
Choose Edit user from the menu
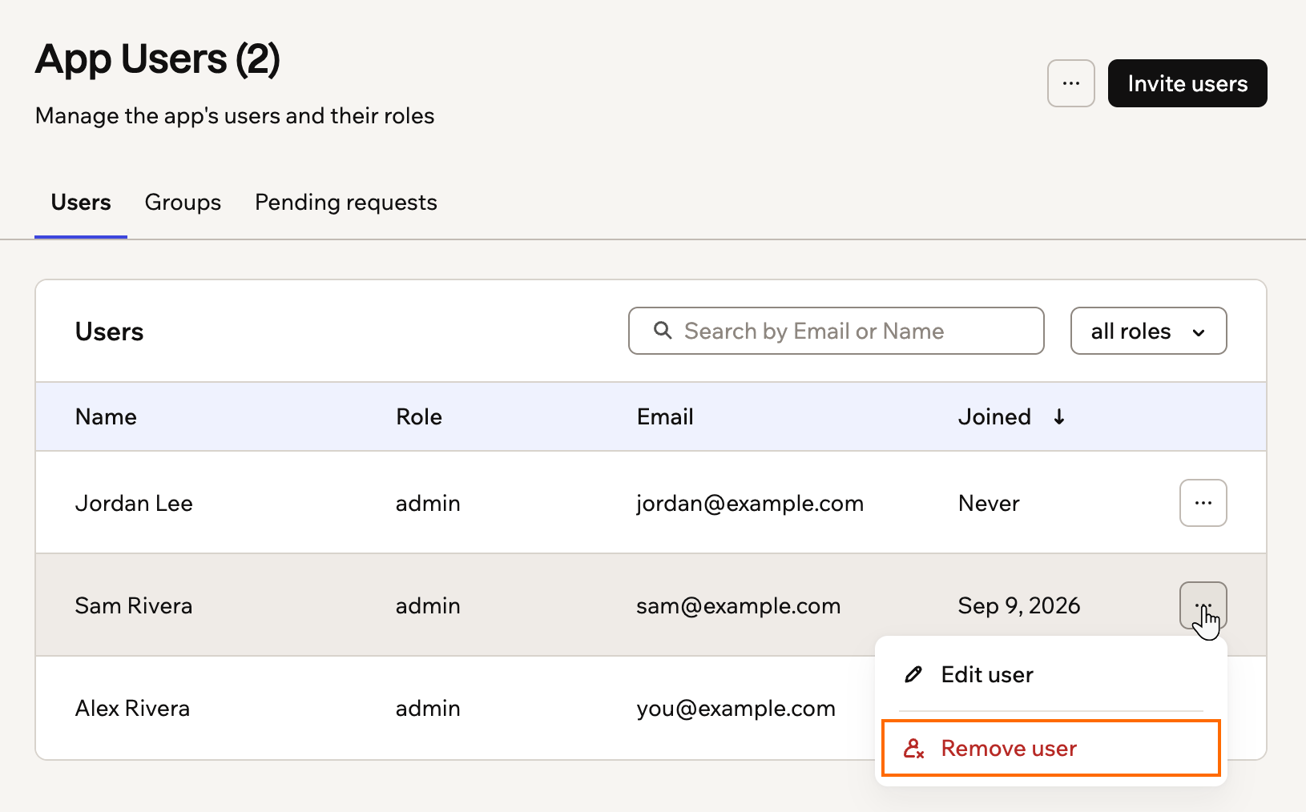coord(1050,674)
